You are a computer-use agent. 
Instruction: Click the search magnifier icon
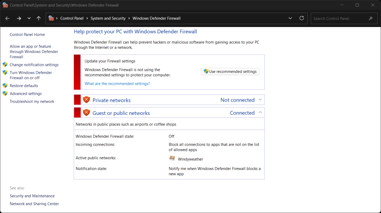(370, 18)
